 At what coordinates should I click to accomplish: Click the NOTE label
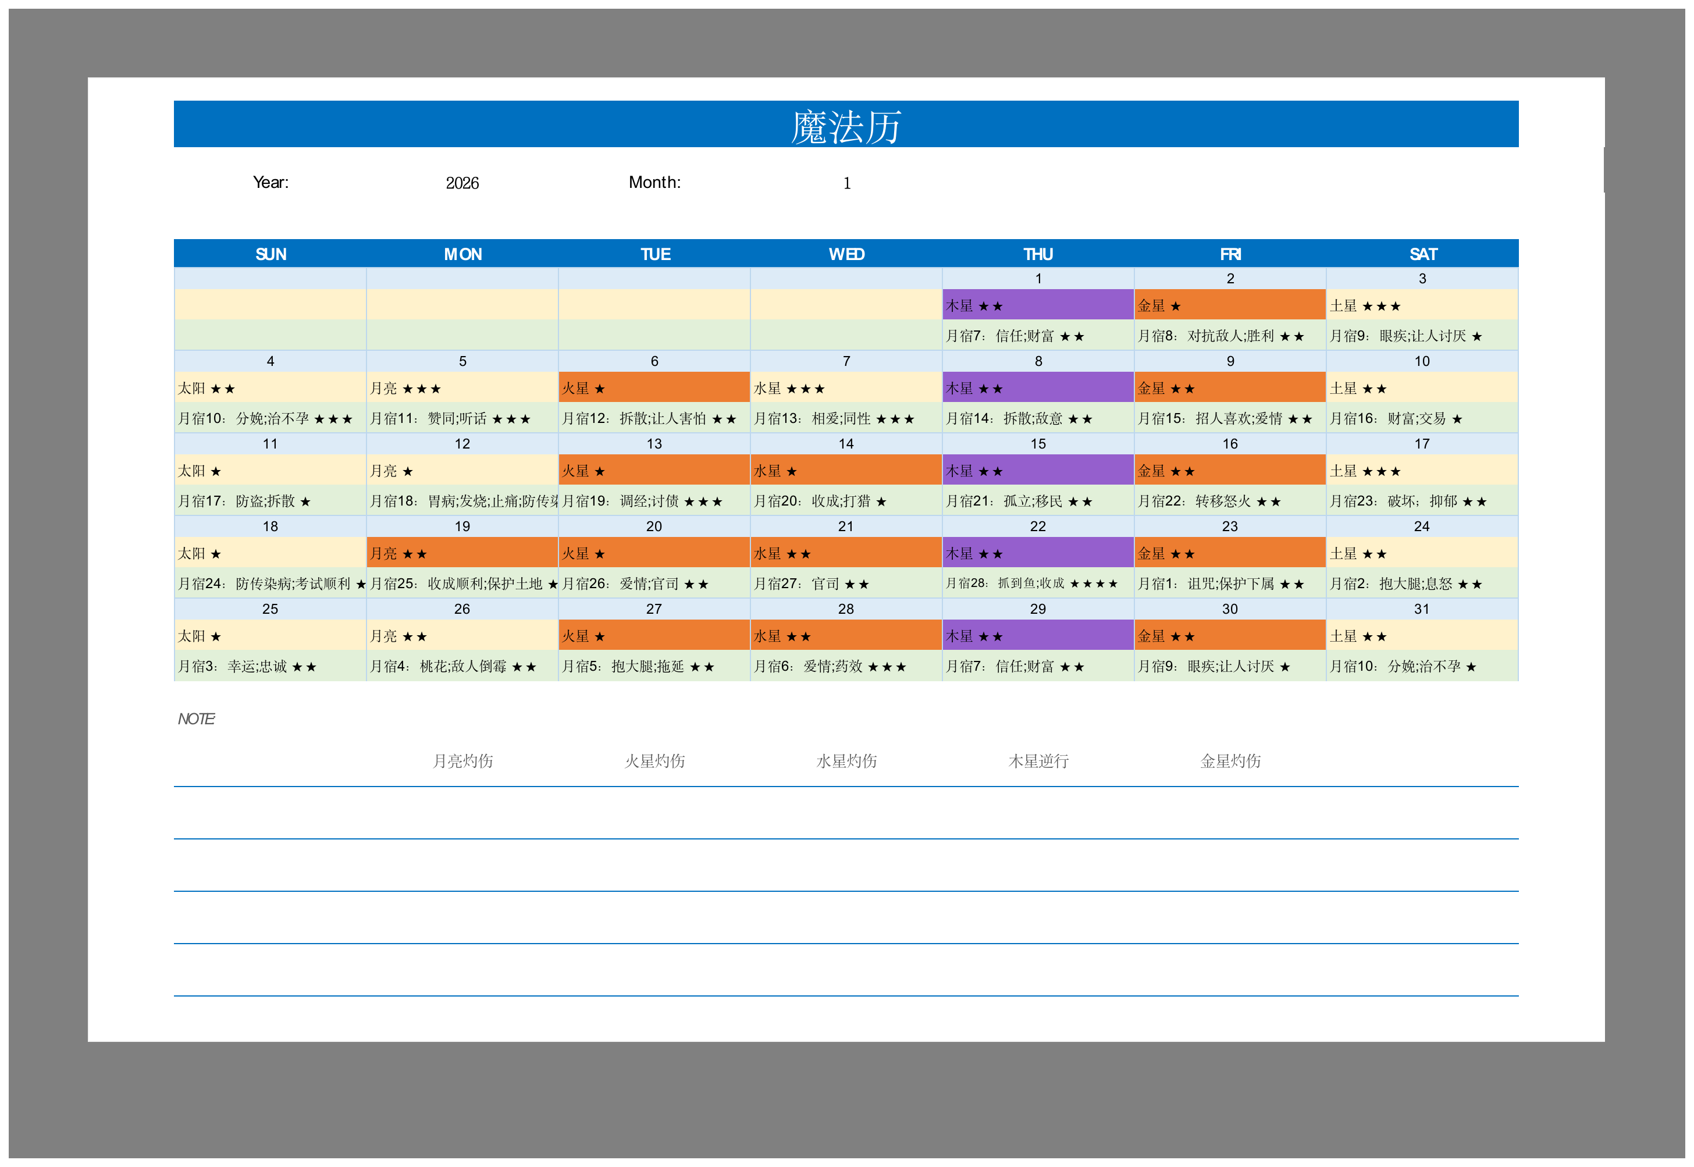pos(196,719)
